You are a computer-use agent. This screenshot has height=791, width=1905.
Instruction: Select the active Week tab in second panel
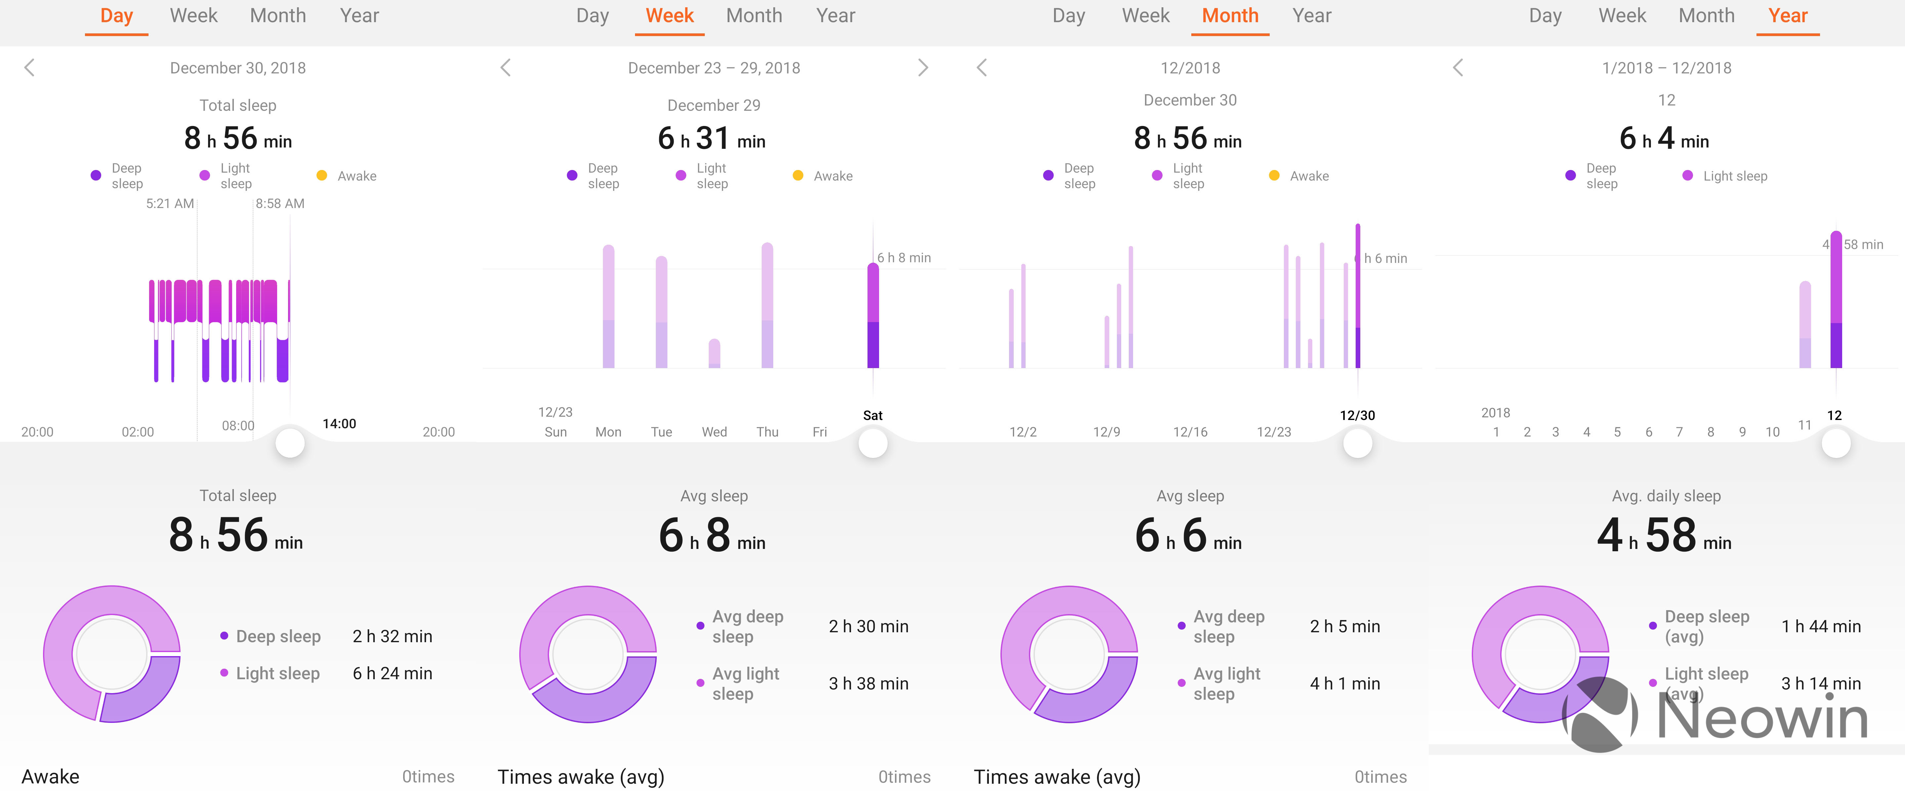point(670,16)
